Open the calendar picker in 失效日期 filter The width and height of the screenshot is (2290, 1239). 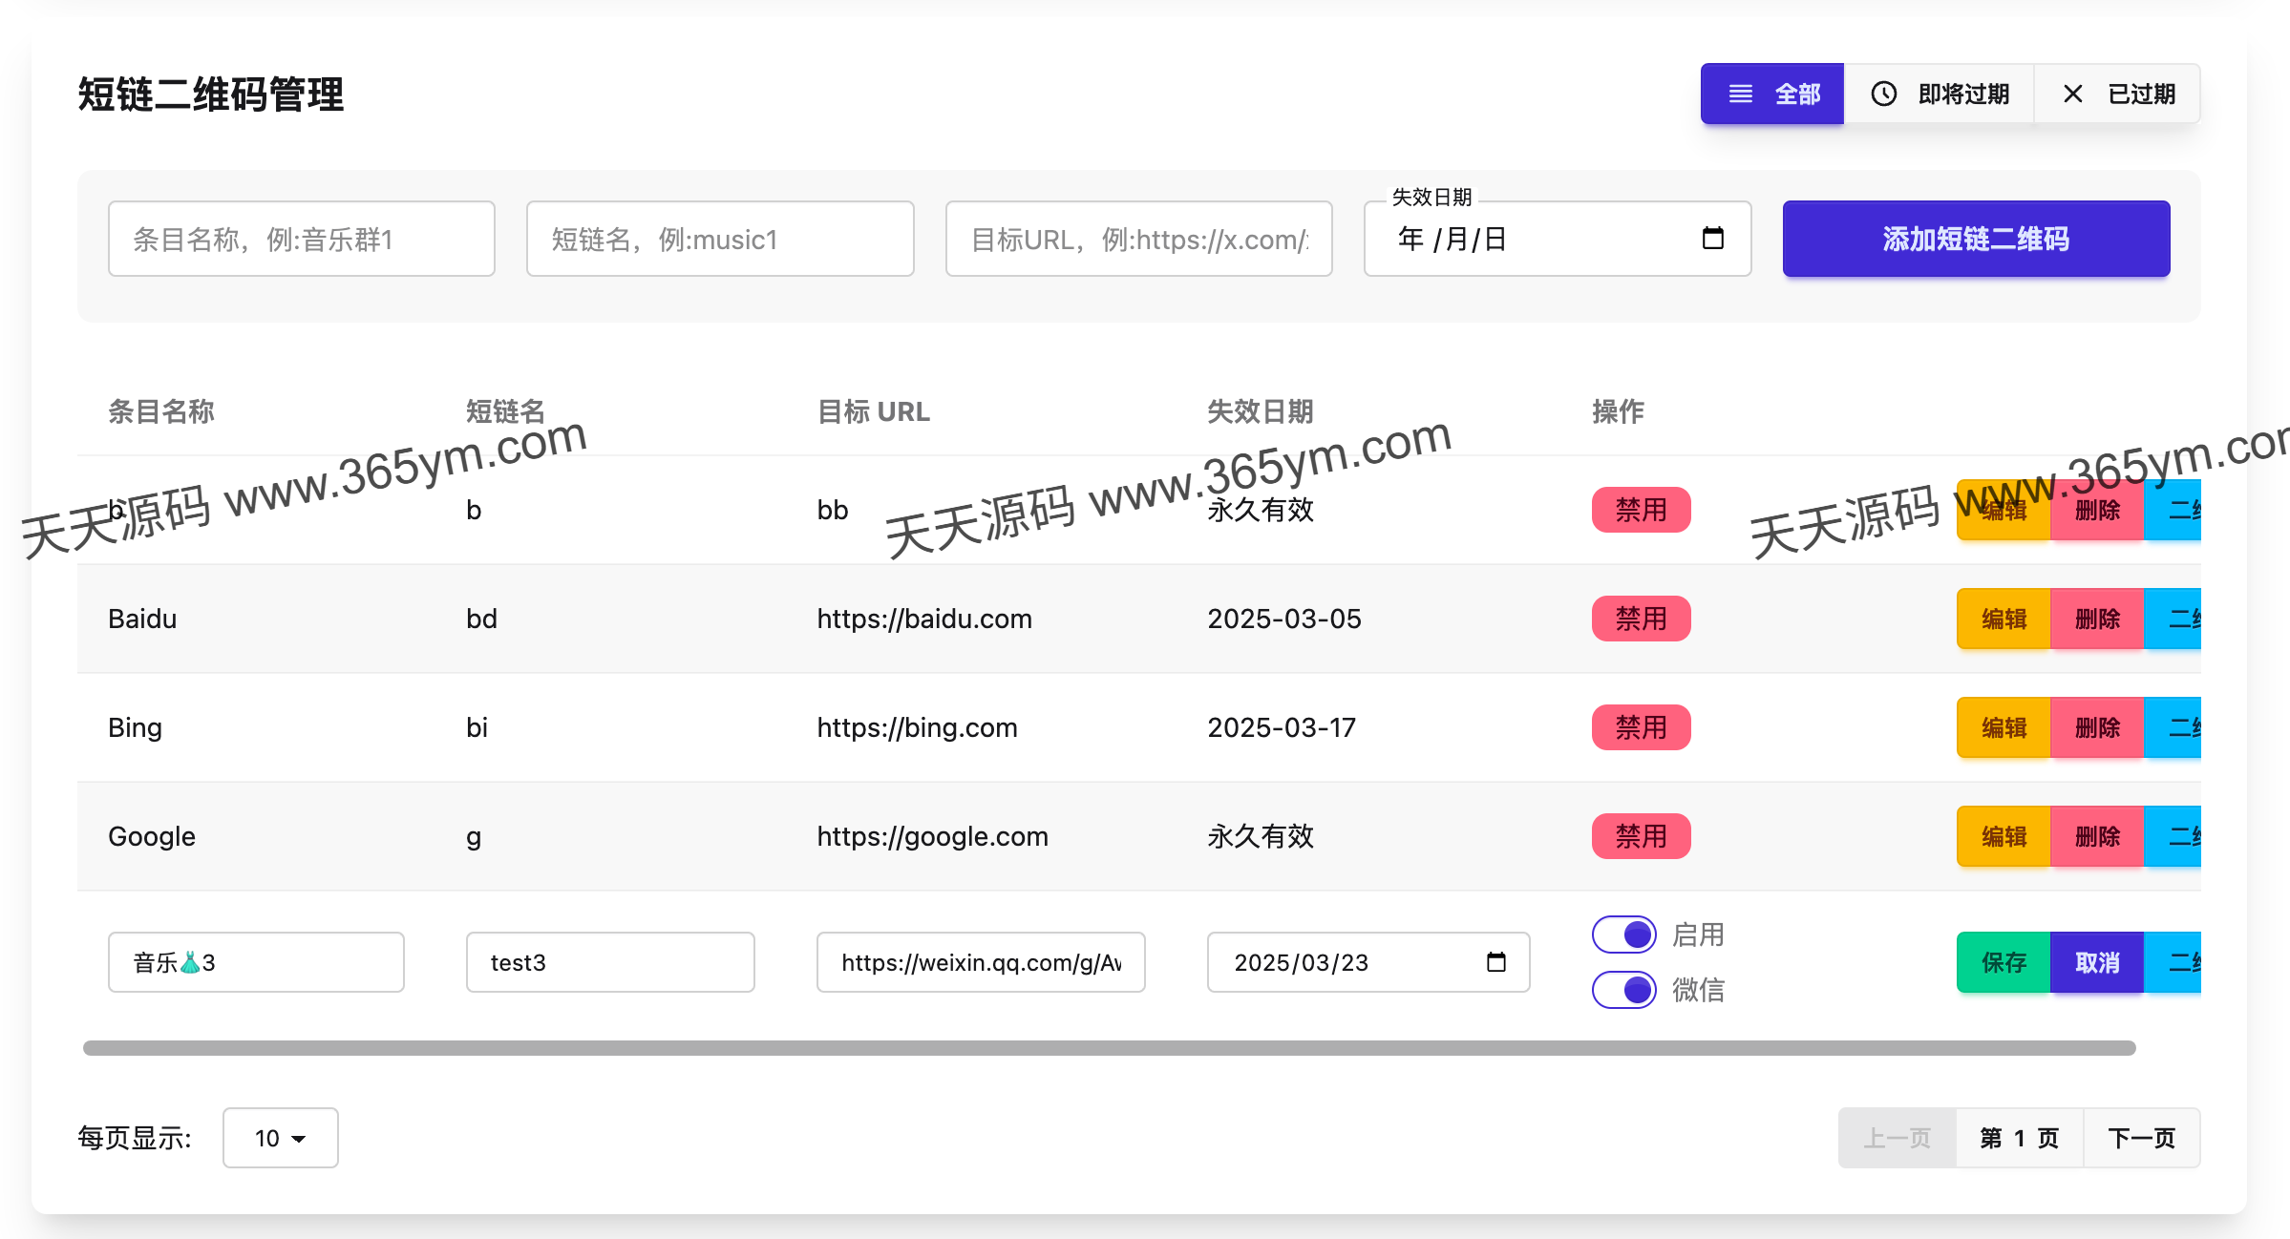click(1713, 239)
